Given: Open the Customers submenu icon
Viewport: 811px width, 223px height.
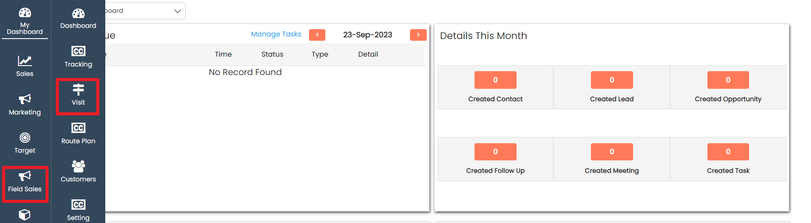Looking at the screenshot, I should pyautogui.click(x=78, y=166).
